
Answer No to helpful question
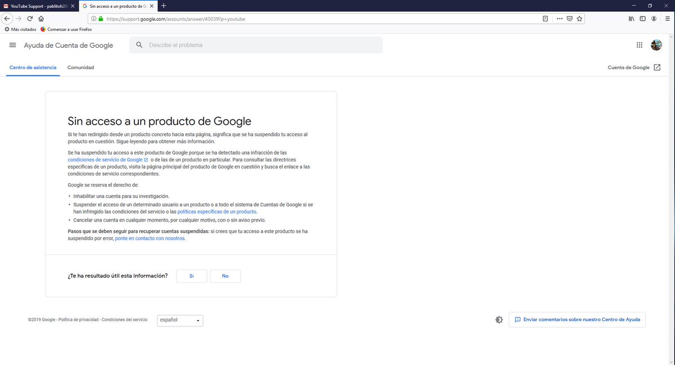(226, 276)
